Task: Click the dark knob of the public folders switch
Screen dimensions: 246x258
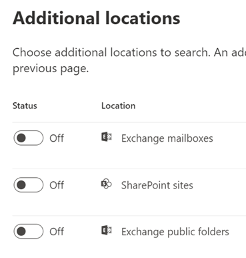Action: tap(21, 231)
